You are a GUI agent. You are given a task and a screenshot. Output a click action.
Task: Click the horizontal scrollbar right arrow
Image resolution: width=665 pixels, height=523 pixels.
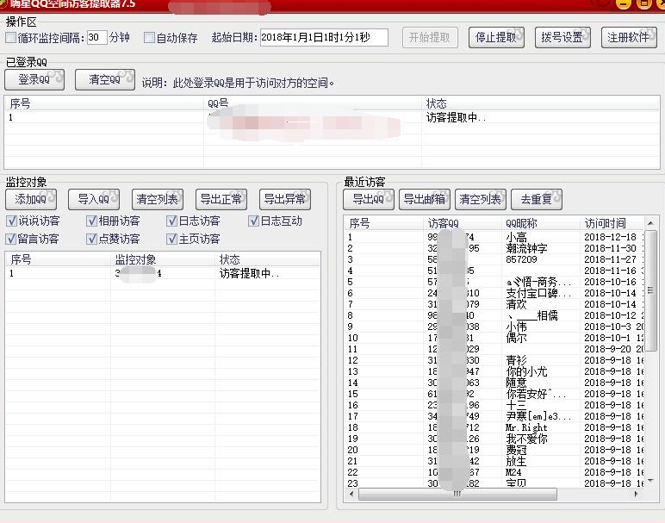[x=636, y=494]
